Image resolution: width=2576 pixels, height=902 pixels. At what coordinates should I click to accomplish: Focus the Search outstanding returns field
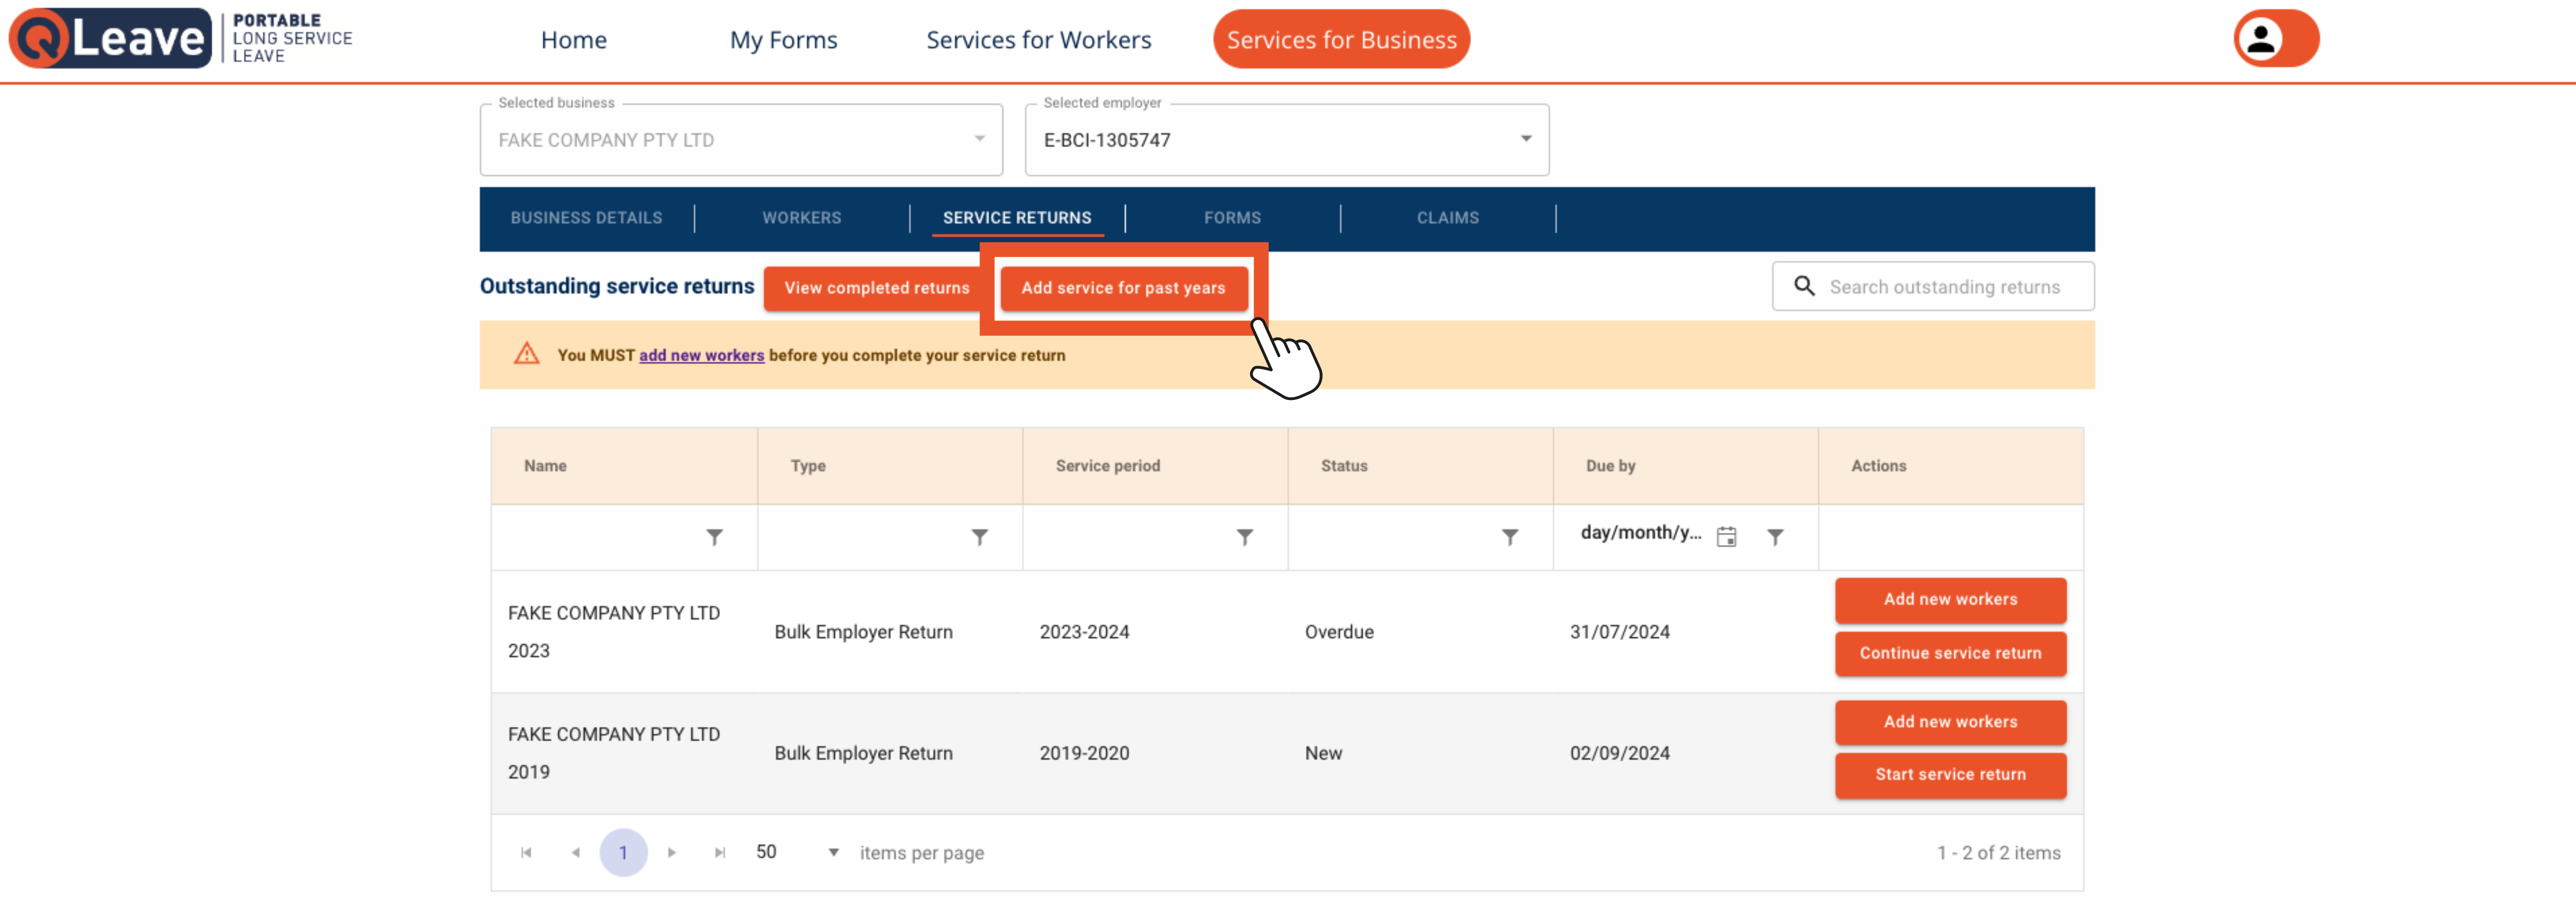(1932, 286)
